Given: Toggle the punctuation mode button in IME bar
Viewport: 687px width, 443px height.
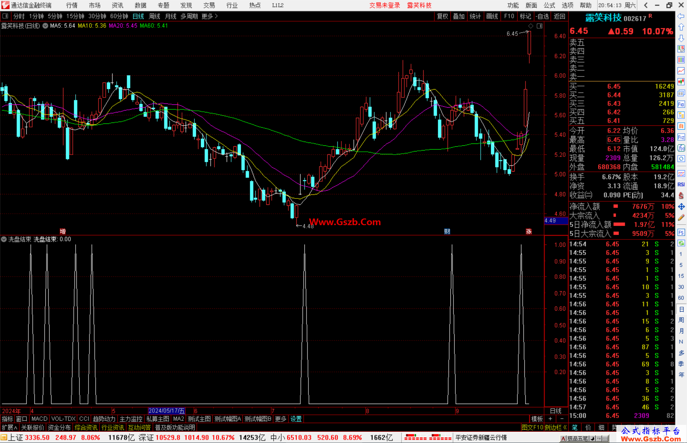Looking at the screenshot, I should (x=598, y=439).
